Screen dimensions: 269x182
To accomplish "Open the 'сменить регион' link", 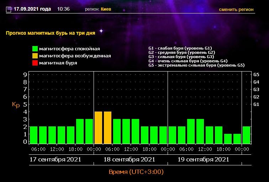I will tap(236, 10).
